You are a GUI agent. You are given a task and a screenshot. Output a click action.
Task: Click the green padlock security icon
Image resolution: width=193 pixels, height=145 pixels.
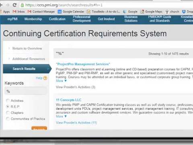pos(22,5)
